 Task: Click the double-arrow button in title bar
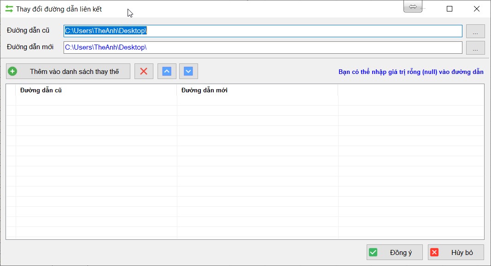tap(413, 7)
